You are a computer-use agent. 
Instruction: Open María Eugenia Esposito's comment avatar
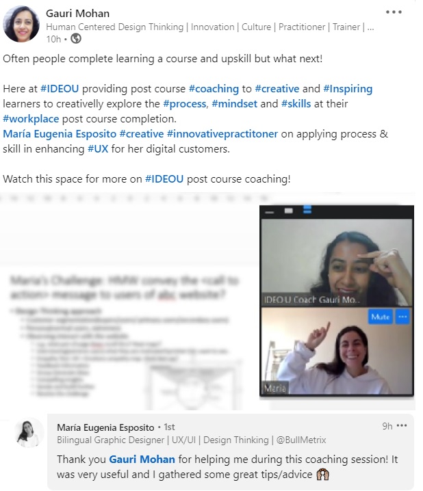(29, 432)
